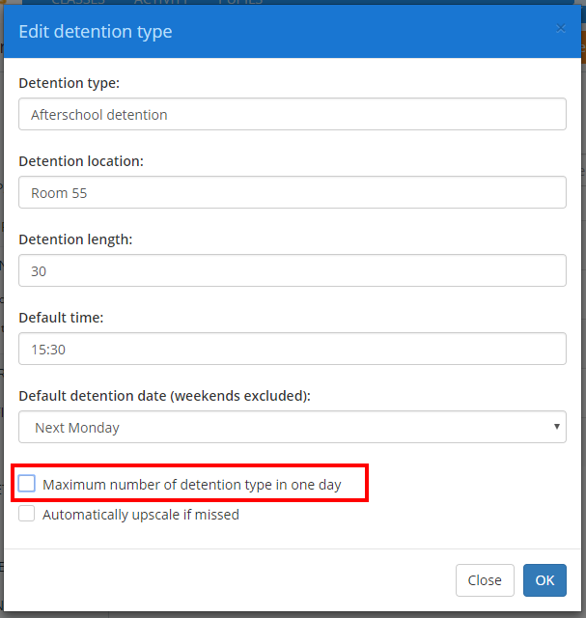Dismiss dialog with the header X icon
The image size is (586, 618).
561,28
